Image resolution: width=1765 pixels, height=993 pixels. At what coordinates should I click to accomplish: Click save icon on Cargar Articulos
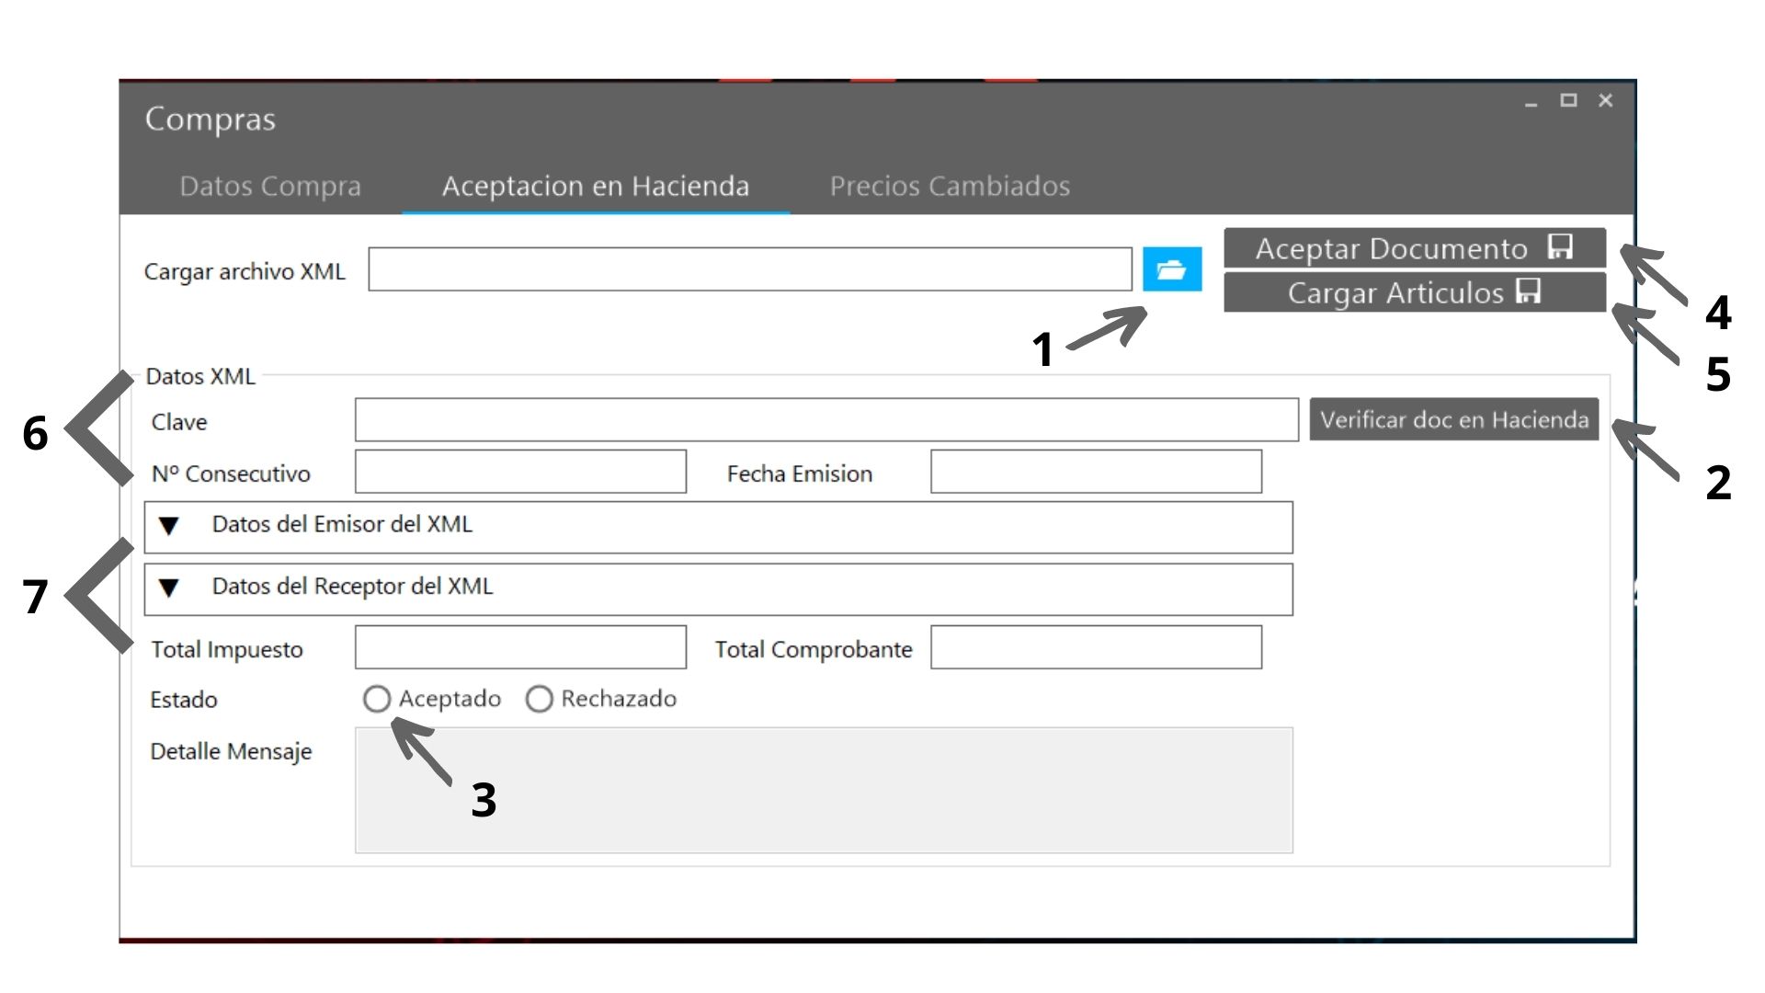1528,291
